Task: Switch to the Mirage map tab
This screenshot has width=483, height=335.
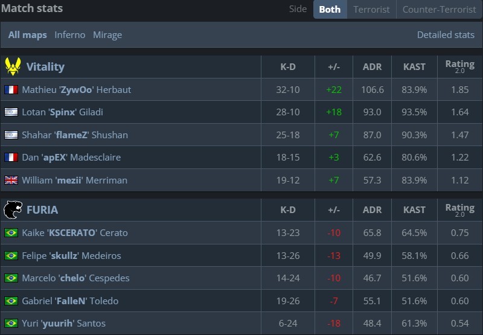Action: 107,35
